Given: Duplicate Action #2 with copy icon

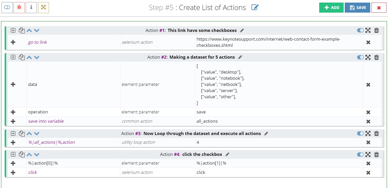Looking at the screenshot, I should click(22, 57).
